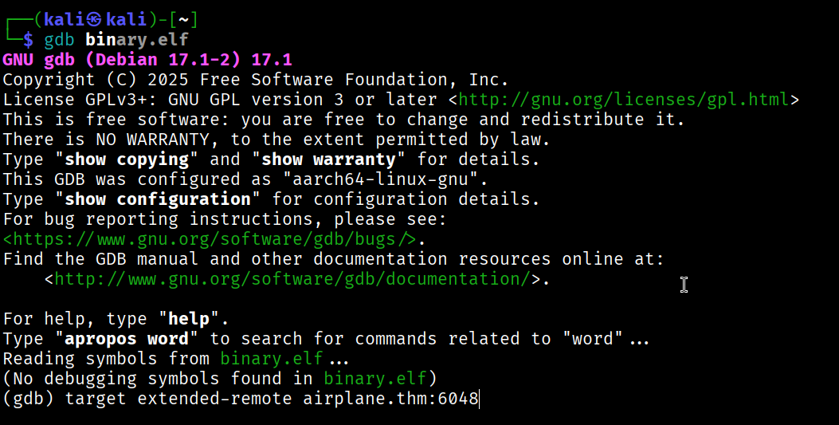The width and height of the screenshot is (839, 425).
Task: Click the airplane.thm:6048 host address
Action: tap(390, 399)
